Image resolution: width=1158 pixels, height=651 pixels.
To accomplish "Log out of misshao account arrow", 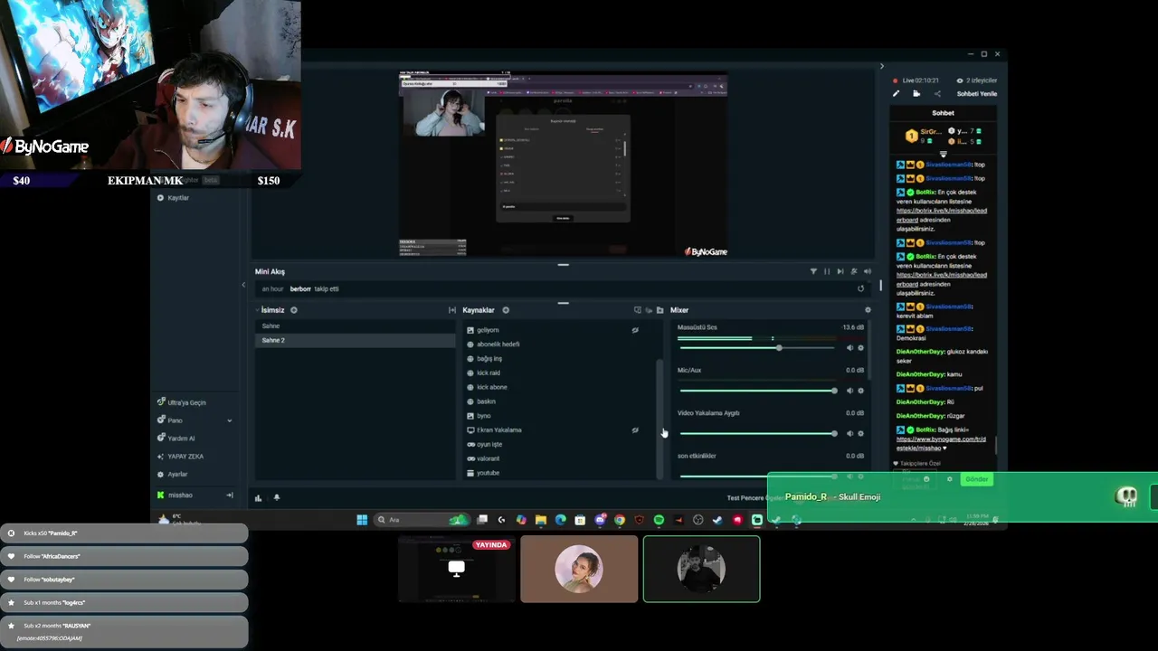I will pyautogui.click(x=229, y=495).
